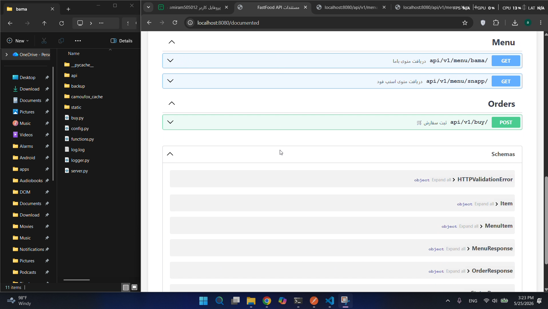
Task: Click the File Explorer refresh icon
Action: [x=61, y=23]
